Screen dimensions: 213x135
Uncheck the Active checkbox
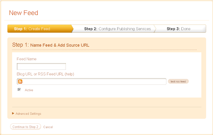click(19, 90)
